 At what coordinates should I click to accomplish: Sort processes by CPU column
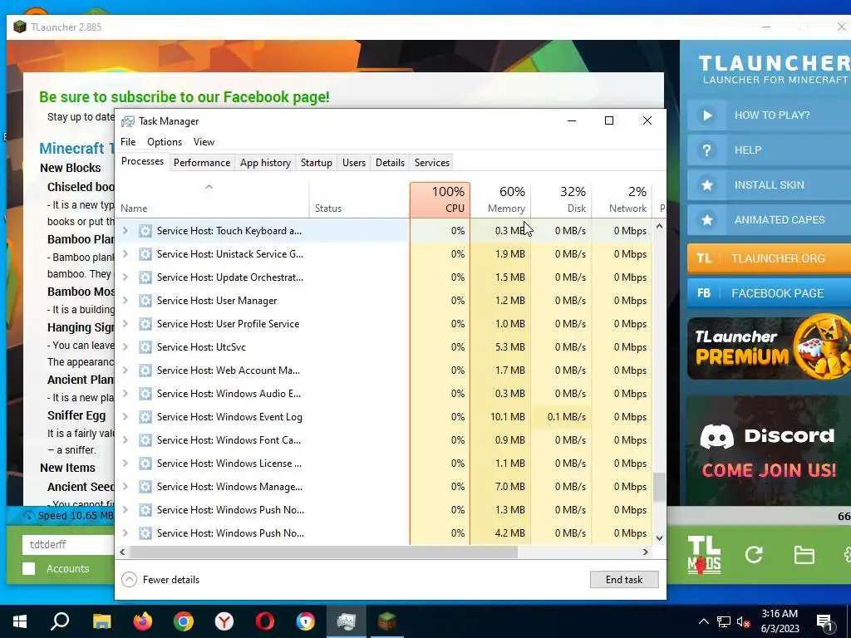coord(440,199)
